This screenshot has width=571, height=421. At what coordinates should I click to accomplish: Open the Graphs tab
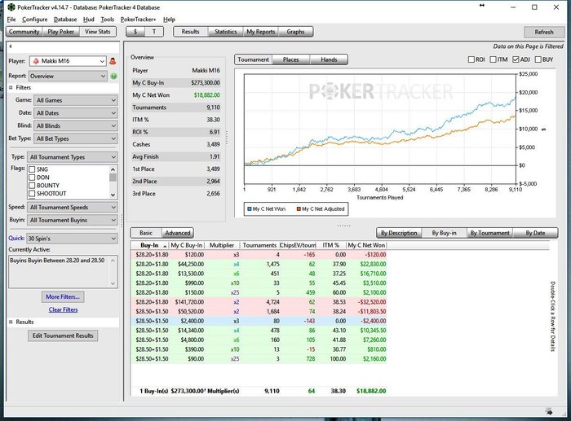pyautogui.click(x=295, y=32)
